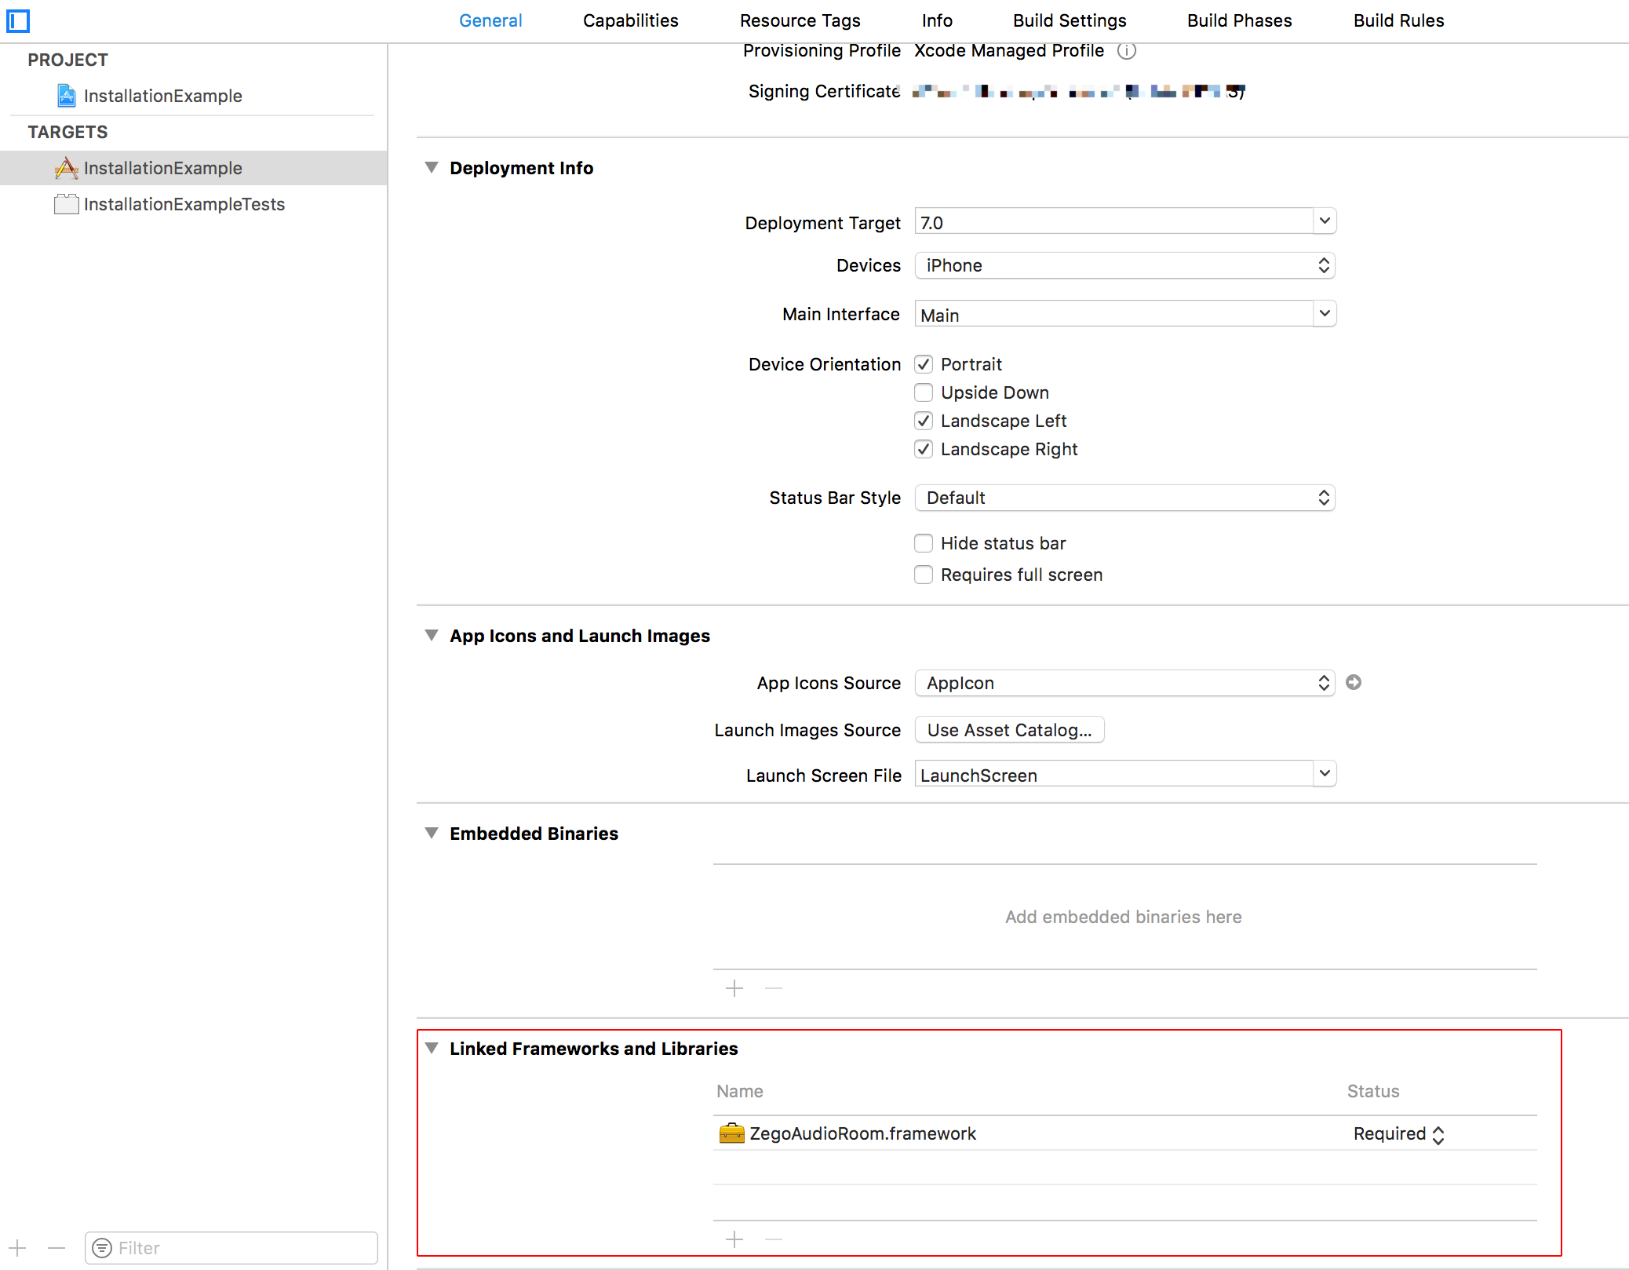Toggle Upside Down orientation checkbox

(924, 392)
